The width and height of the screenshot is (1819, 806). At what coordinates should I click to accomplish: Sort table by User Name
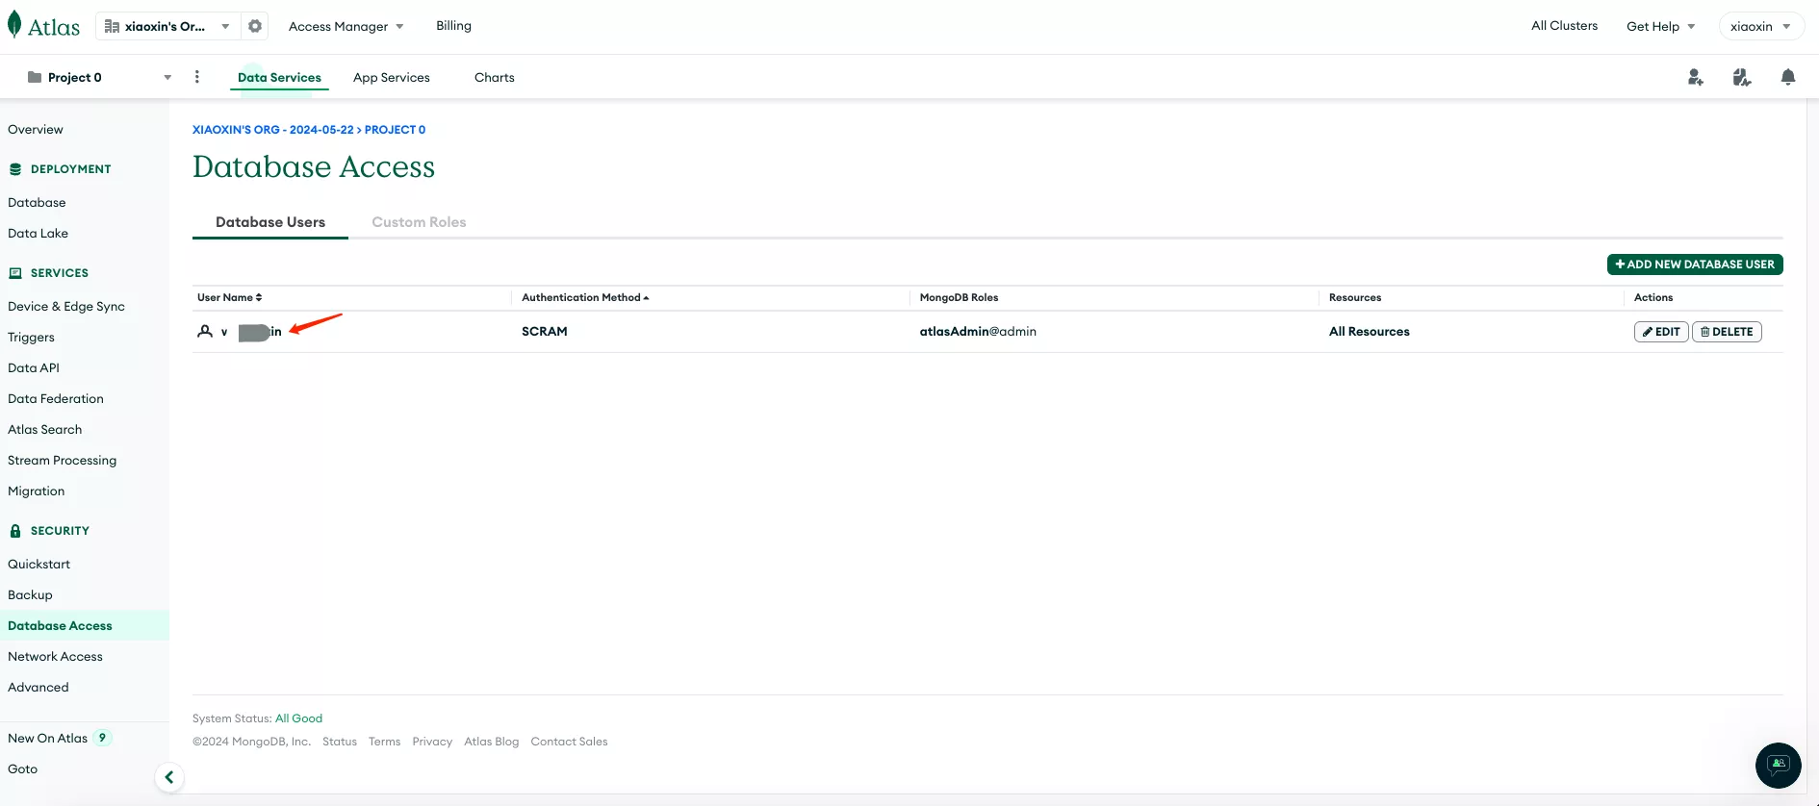pos(230,298)
